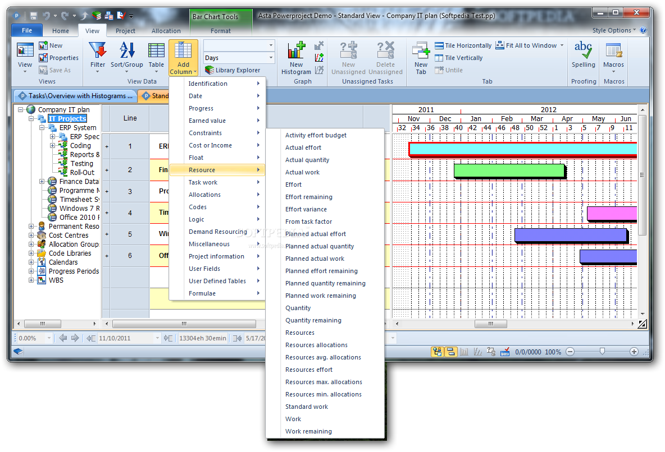Select Work remaining menu entry

coord(325,431)
